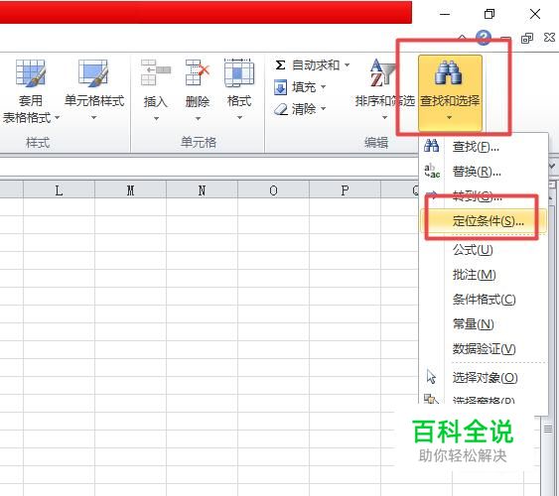Select 定位条件(S)... menu item
Image resolution: width=559 pixels, height=496 pixels.
click(484, 221)
